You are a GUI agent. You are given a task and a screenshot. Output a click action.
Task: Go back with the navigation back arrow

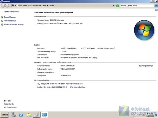(3, 6)
